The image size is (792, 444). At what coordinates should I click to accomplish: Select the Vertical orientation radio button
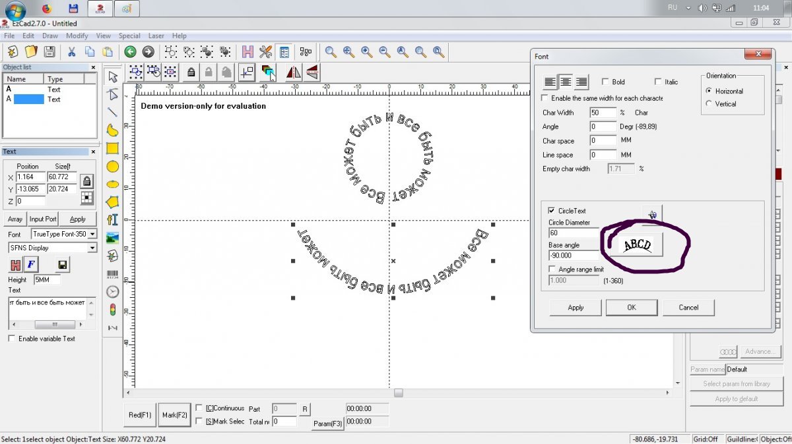[x=709, y=103]
